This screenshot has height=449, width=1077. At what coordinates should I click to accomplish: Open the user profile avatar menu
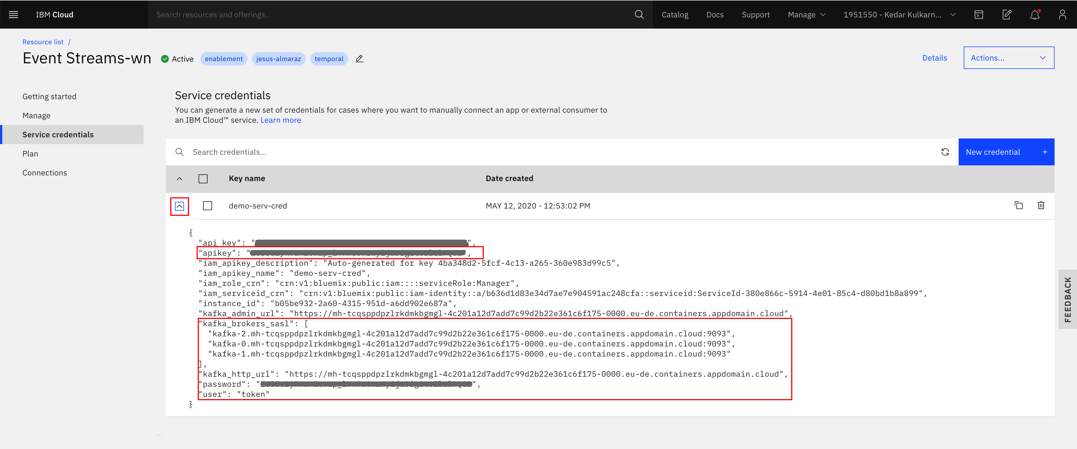click(x=1062, y=15)
